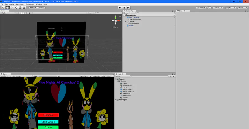Select the Scale tool
The height and width of the screenshot is (129, 249).
(16, 8)
